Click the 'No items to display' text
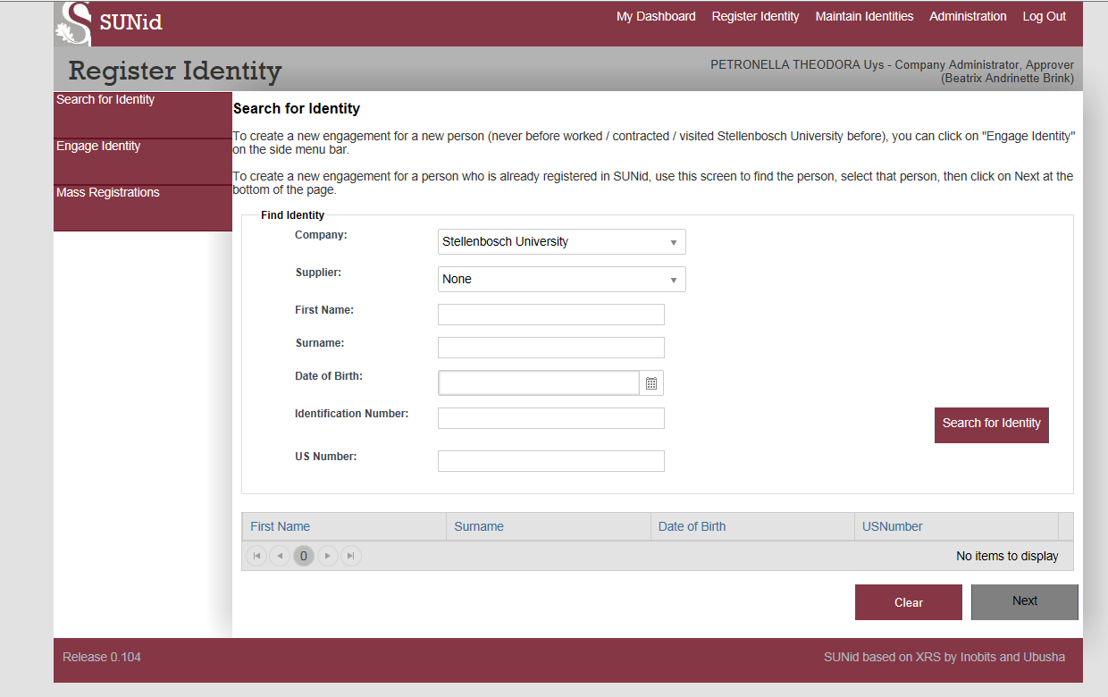The height and width of the screenshot is (697, 1108). tap(1007, 556)
